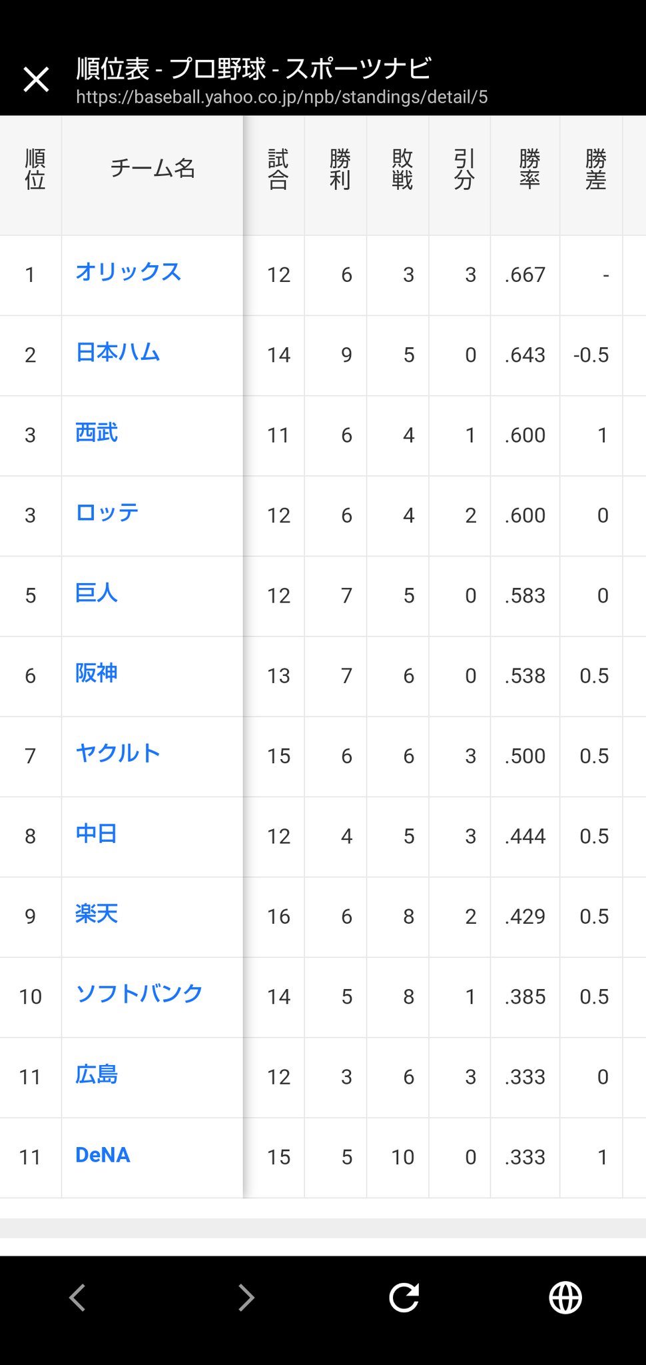Open the 中日 team page
This screenshot has width=646, height=1365.
(x=97, y=834)
